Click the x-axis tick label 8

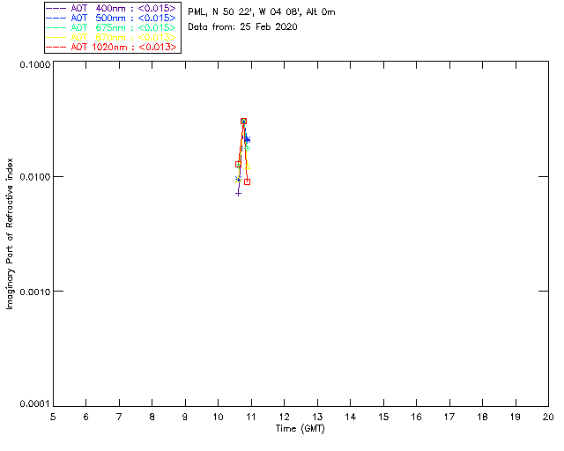pos(152,417)
